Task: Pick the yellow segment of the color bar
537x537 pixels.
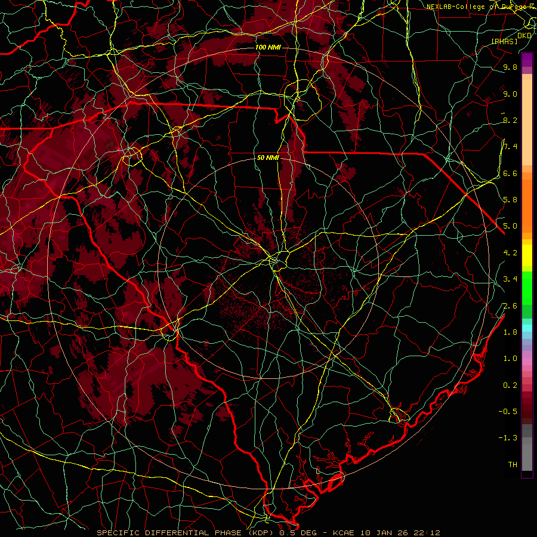Action: pos(527,255)
